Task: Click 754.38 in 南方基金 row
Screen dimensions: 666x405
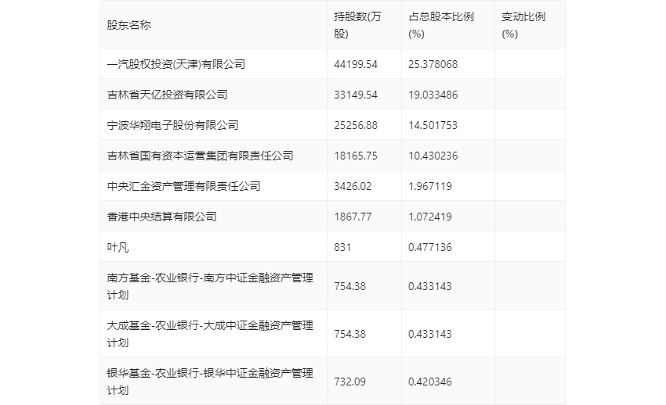Action: pos(349,286)
